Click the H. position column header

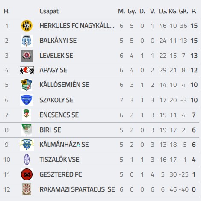point(7,11)
